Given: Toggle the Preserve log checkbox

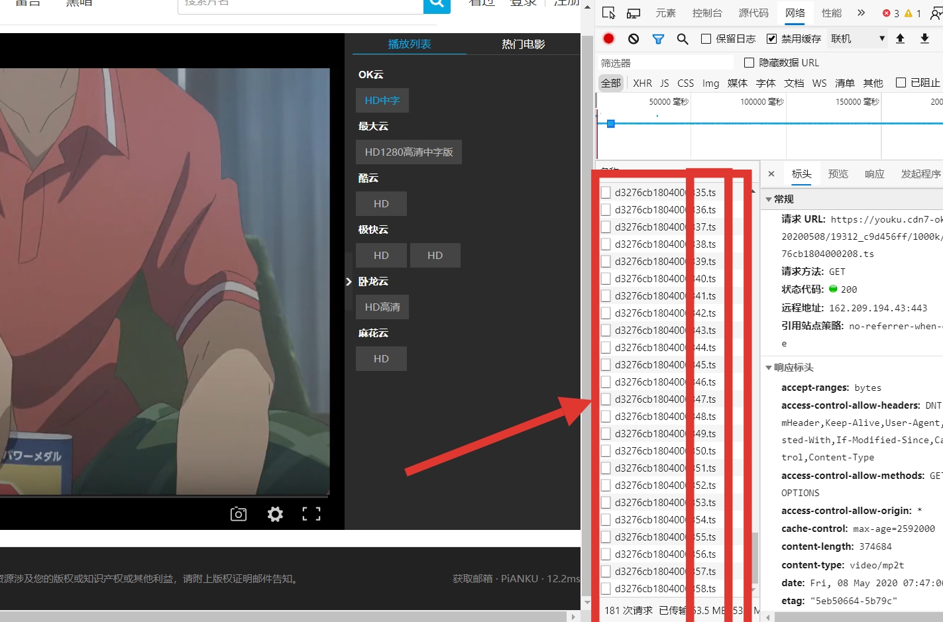Looking at the screenshot, I should (706, 39).
